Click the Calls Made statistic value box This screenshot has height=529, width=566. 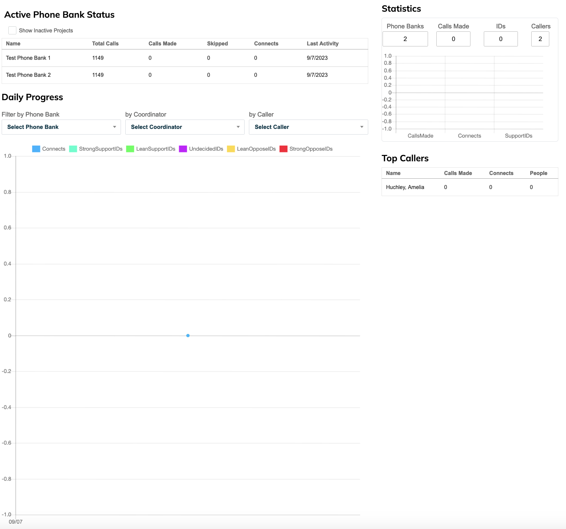tap(453, 39)
